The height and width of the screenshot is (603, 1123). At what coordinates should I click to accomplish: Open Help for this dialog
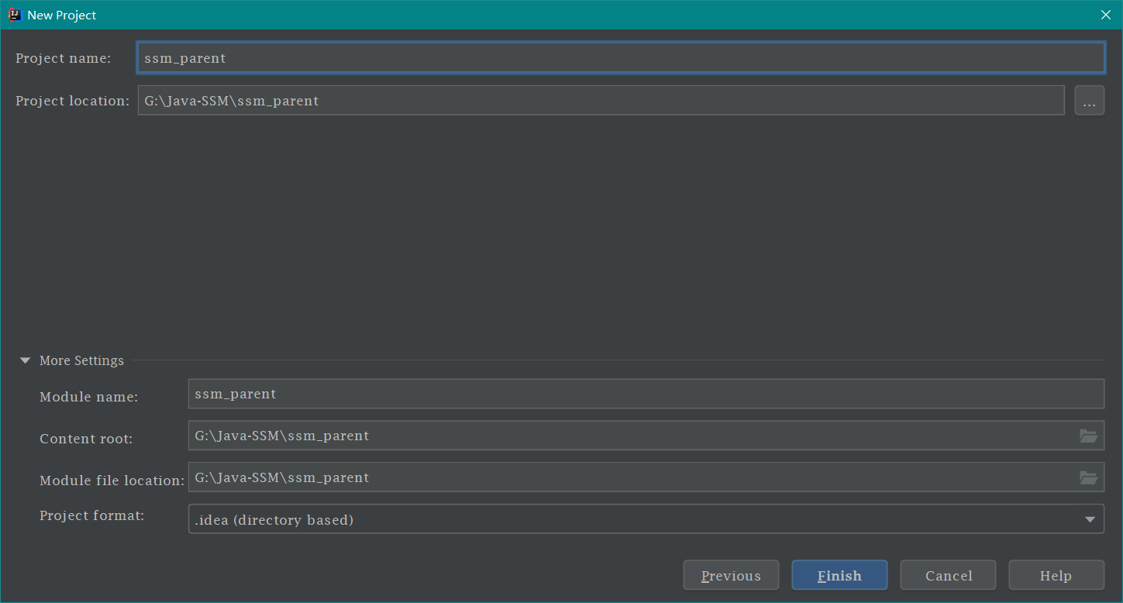click(1056, 575)
